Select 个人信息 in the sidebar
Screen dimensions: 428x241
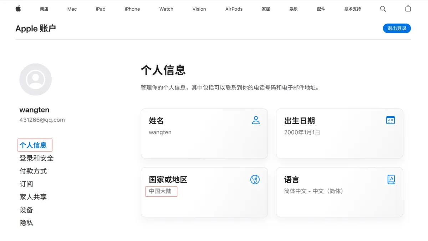(x=33, y=145)
